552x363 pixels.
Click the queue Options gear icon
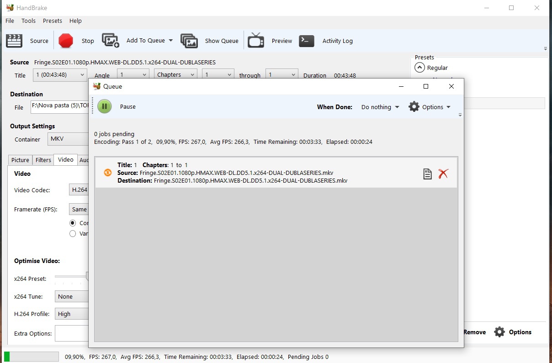pyautogui.click(x=414, y=107)
